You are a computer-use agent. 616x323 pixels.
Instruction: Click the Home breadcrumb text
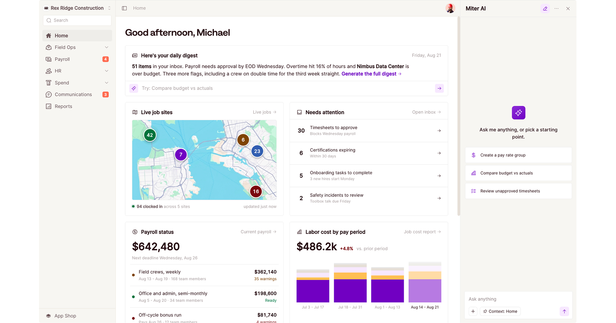(139, 8)
